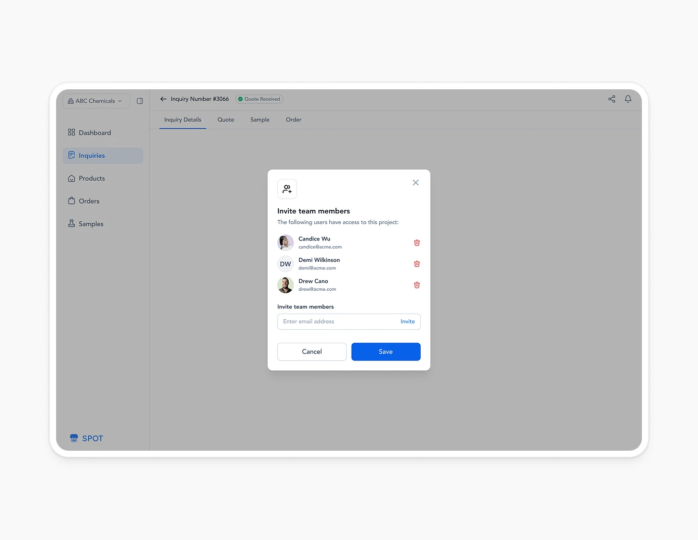This screenshot has width=698, height=540.
Task: Click the invite team member icon in the dialog
Action: [287, 189]
